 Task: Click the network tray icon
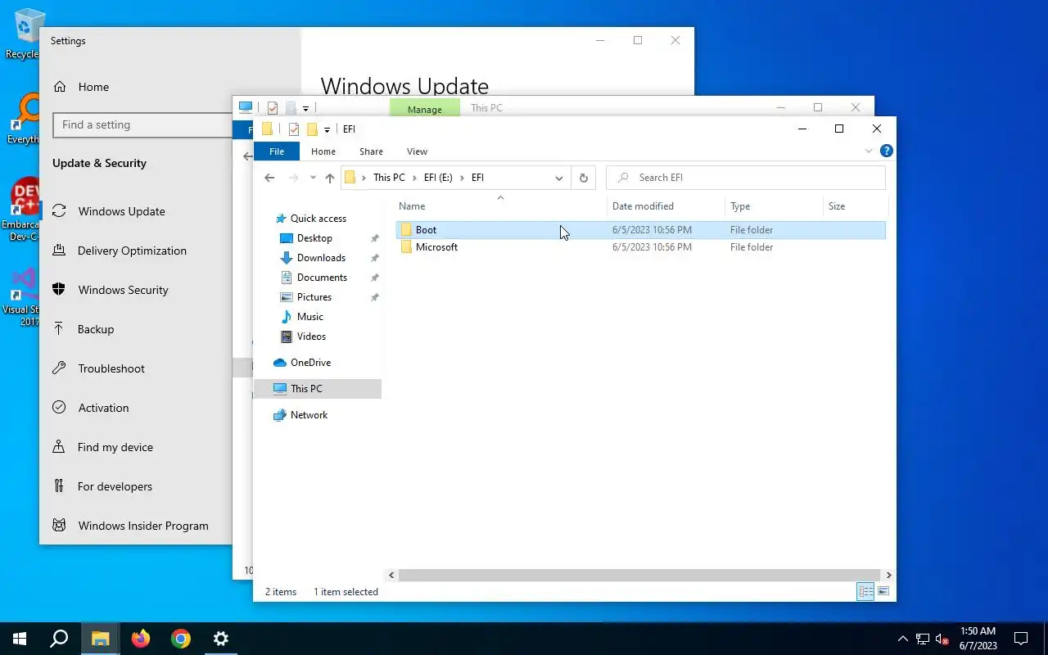pyautogui.click(x=923, y=639)
